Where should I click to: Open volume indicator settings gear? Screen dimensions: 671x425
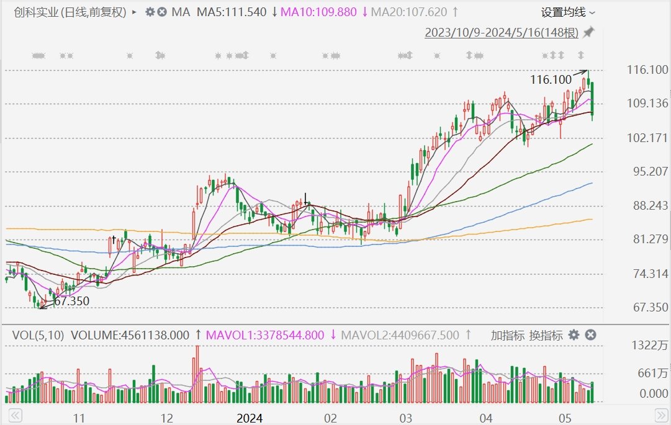coord(574,335)
